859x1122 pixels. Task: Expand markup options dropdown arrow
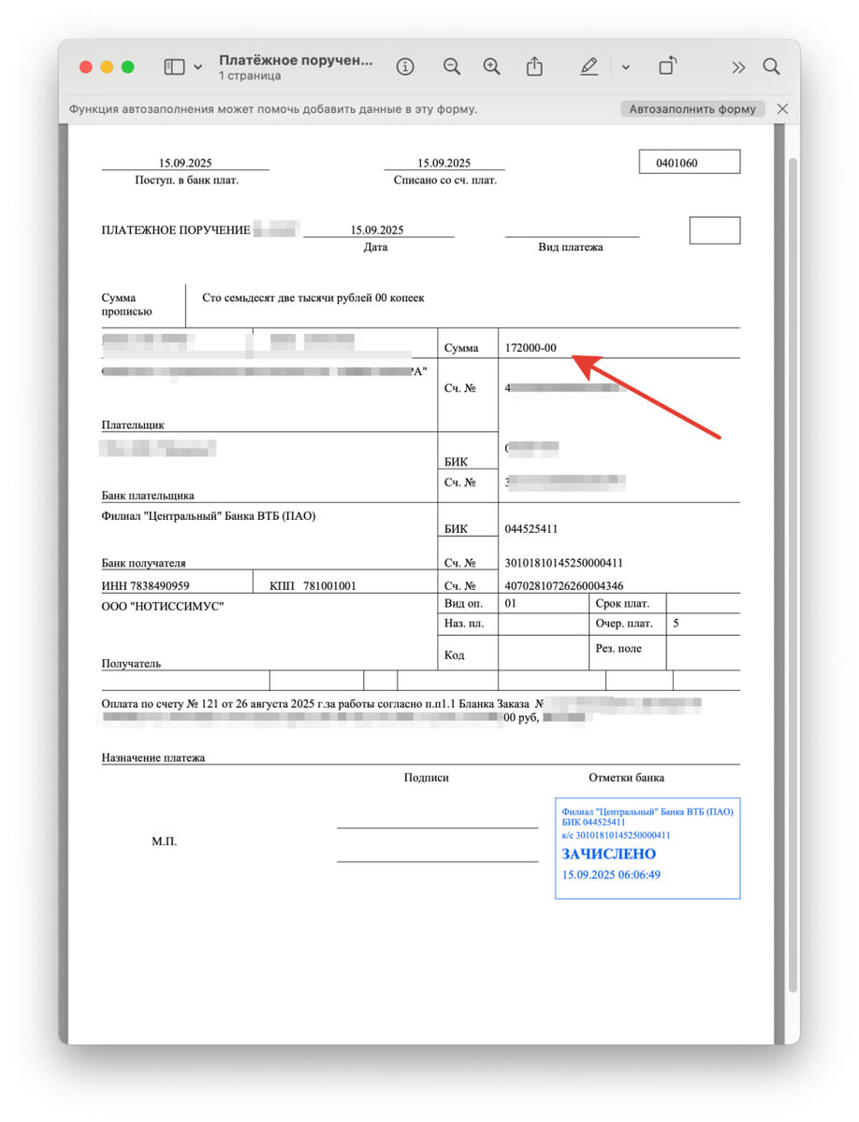pos(625,67)
